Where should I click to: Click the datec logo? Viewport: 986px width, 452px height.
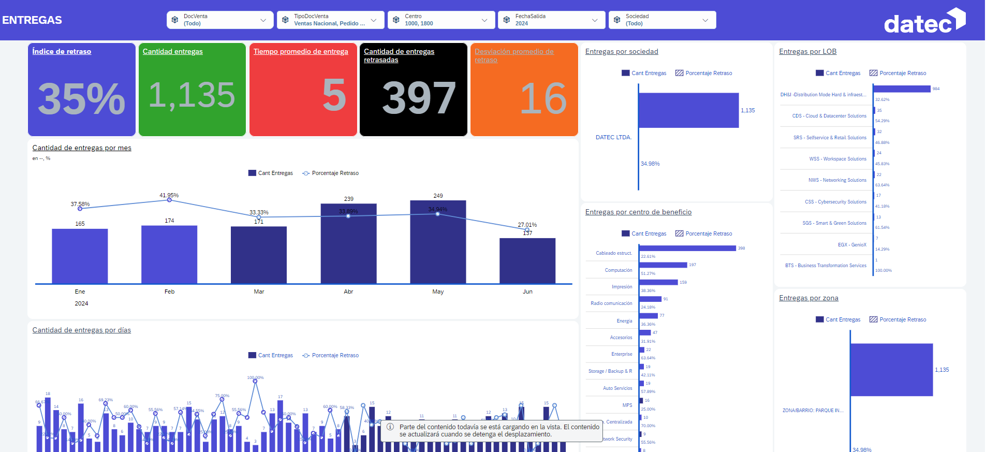click(924, 21)
